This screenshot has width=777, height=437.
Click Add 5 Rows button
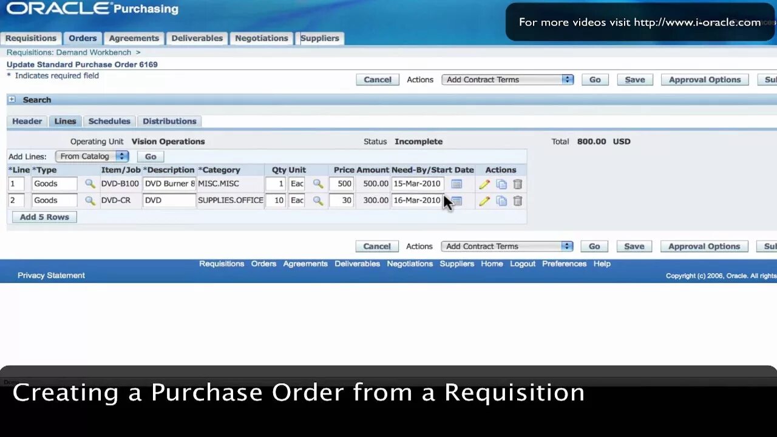pos(44,217)
